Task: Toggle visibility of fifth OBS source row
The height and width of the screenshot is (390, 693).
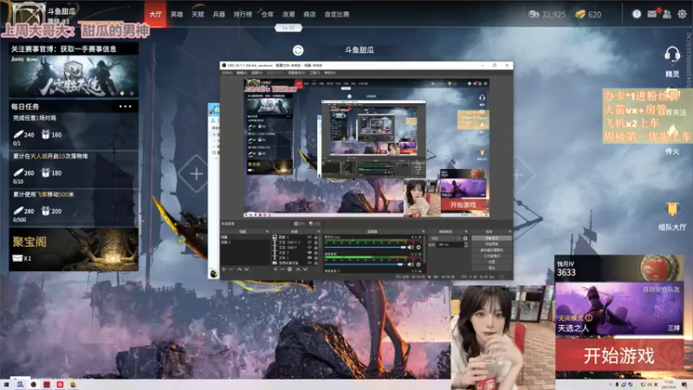Action: coord(310,257)
